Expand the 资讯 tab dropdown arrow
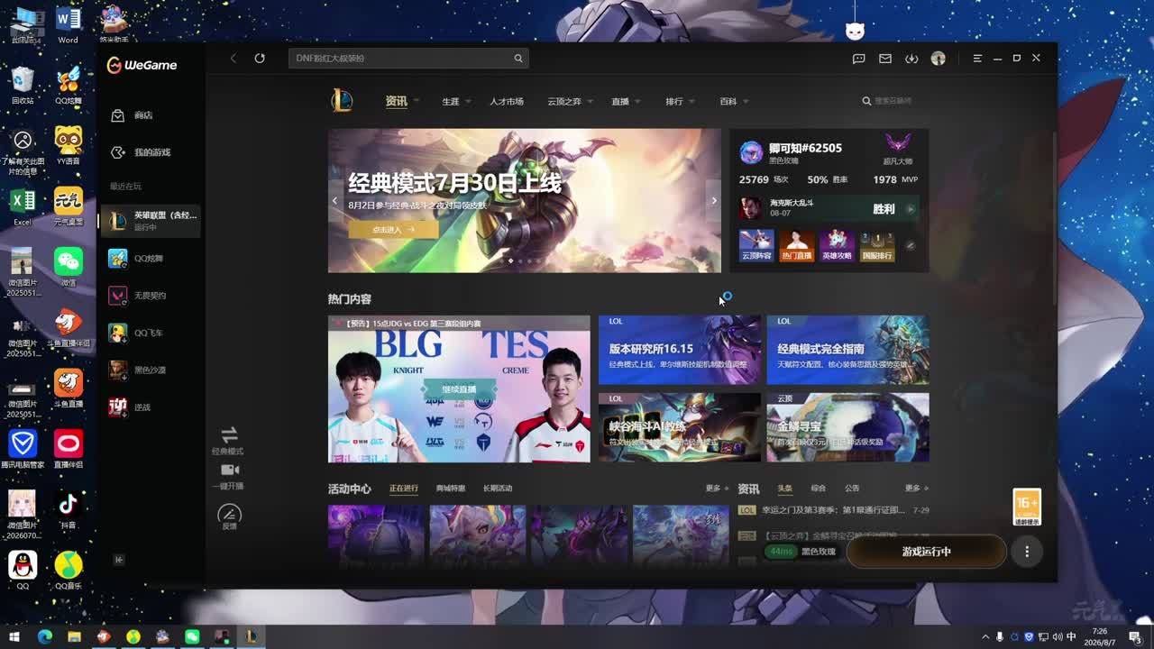The image size is (1154, 649). (417, 102)
